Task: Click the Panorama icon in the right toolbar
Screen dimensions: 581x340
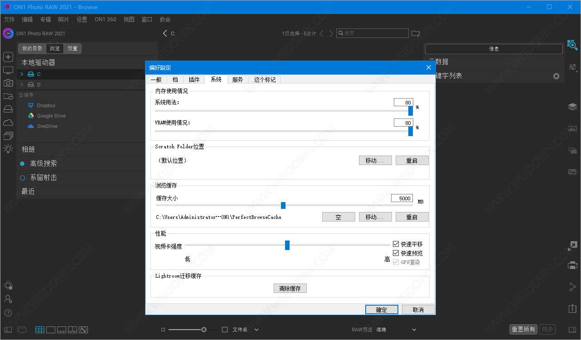Action: click(x=572, y=128)
